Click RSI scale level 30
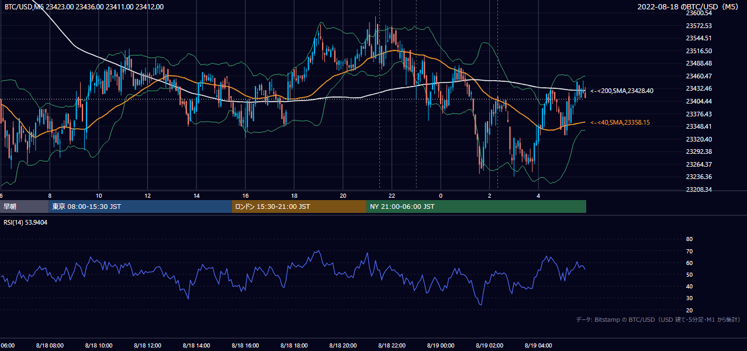The image size is (747, 351). (x=689, y=298)
